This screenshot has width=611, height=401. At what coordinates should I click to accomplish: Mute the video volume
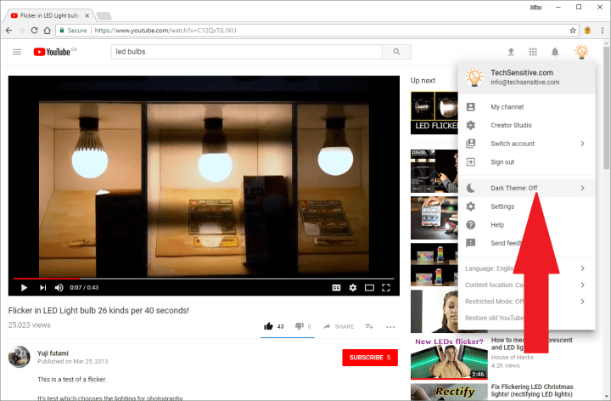coord(59,287)
